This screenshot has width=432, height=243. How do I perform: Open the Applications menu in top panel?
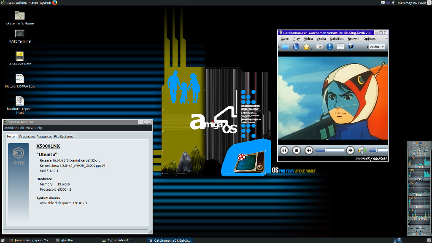[17, 3]
